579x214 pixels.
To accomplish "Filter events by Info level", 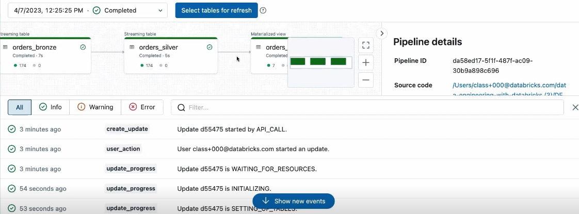I will pos(50,107).
